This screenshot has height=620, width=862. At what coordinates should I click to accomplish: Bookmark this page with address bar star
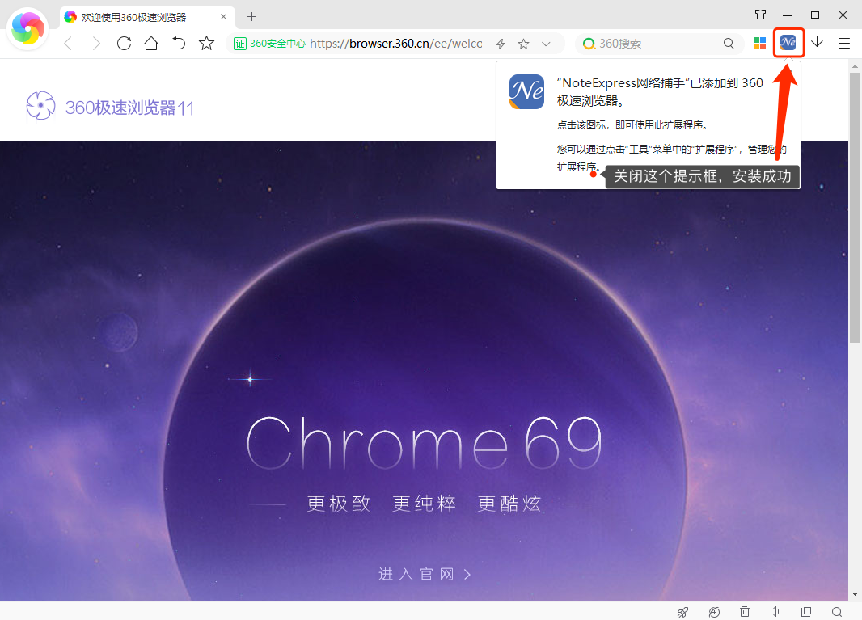pyautogui.click(x=523, y=44)
